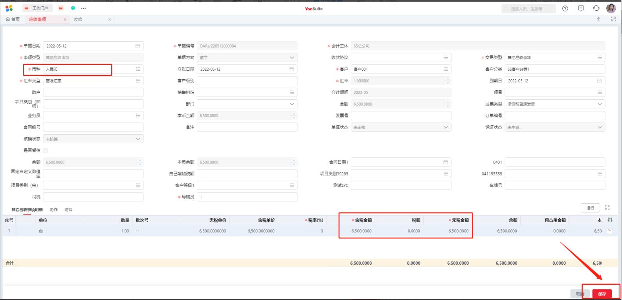Open the 协作 tab
Viewport: 622px width, 300px height.
pos(54,210)
